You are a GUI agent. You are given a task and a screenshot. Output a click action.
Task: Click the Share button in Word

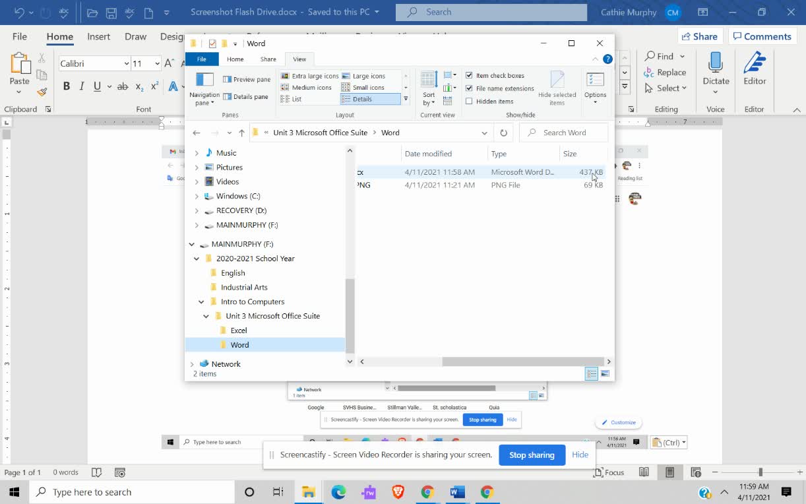[x=700, y=37]
